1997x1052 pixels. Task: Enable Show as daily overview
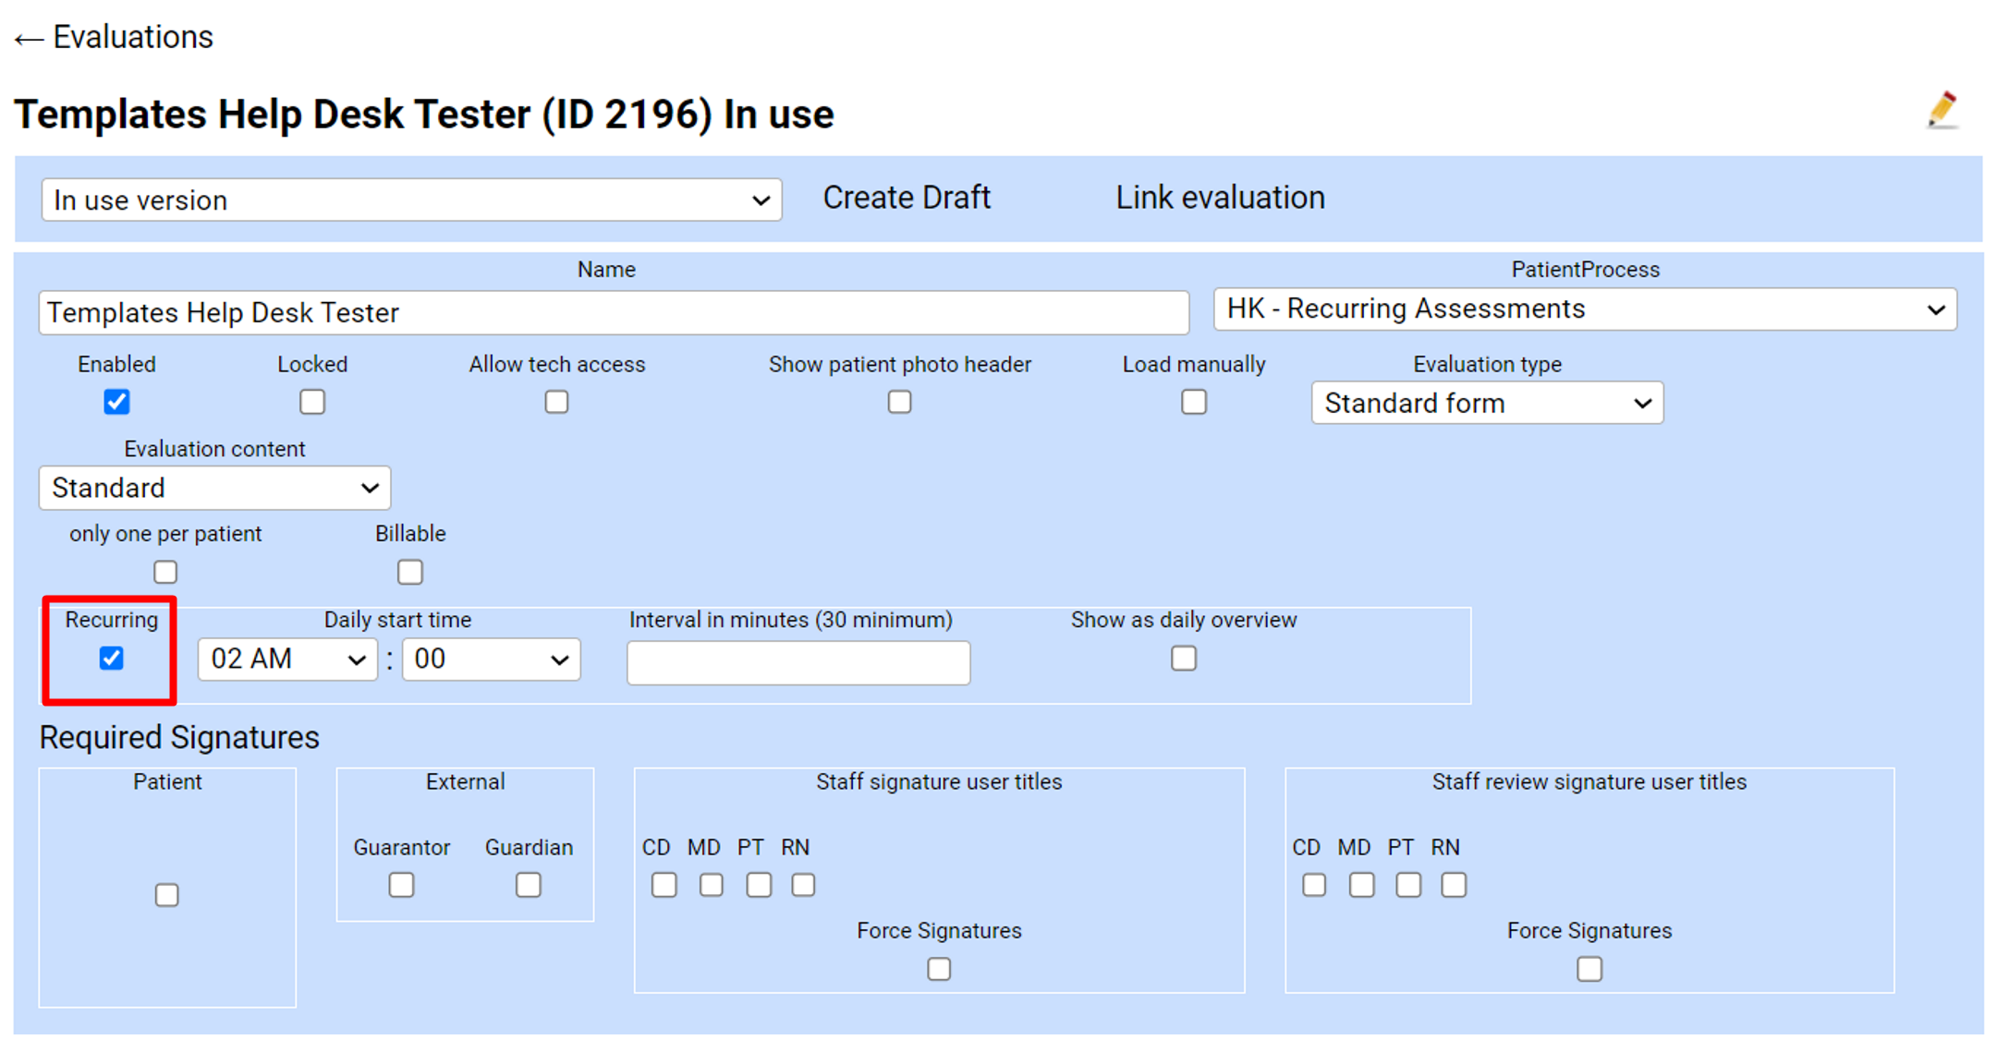pyautogui.click(x=1183, y=658)
